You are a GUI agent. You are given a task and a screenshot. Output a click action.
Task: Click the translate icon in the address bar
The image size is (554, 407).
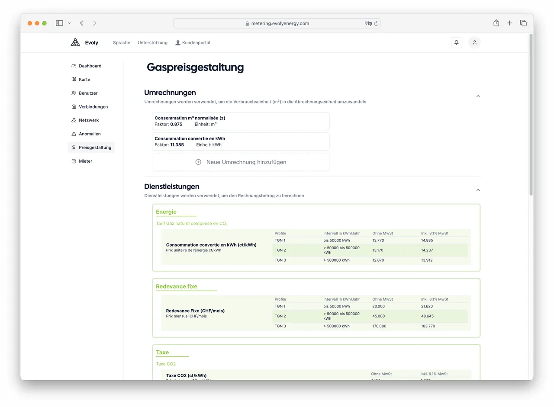368,23
